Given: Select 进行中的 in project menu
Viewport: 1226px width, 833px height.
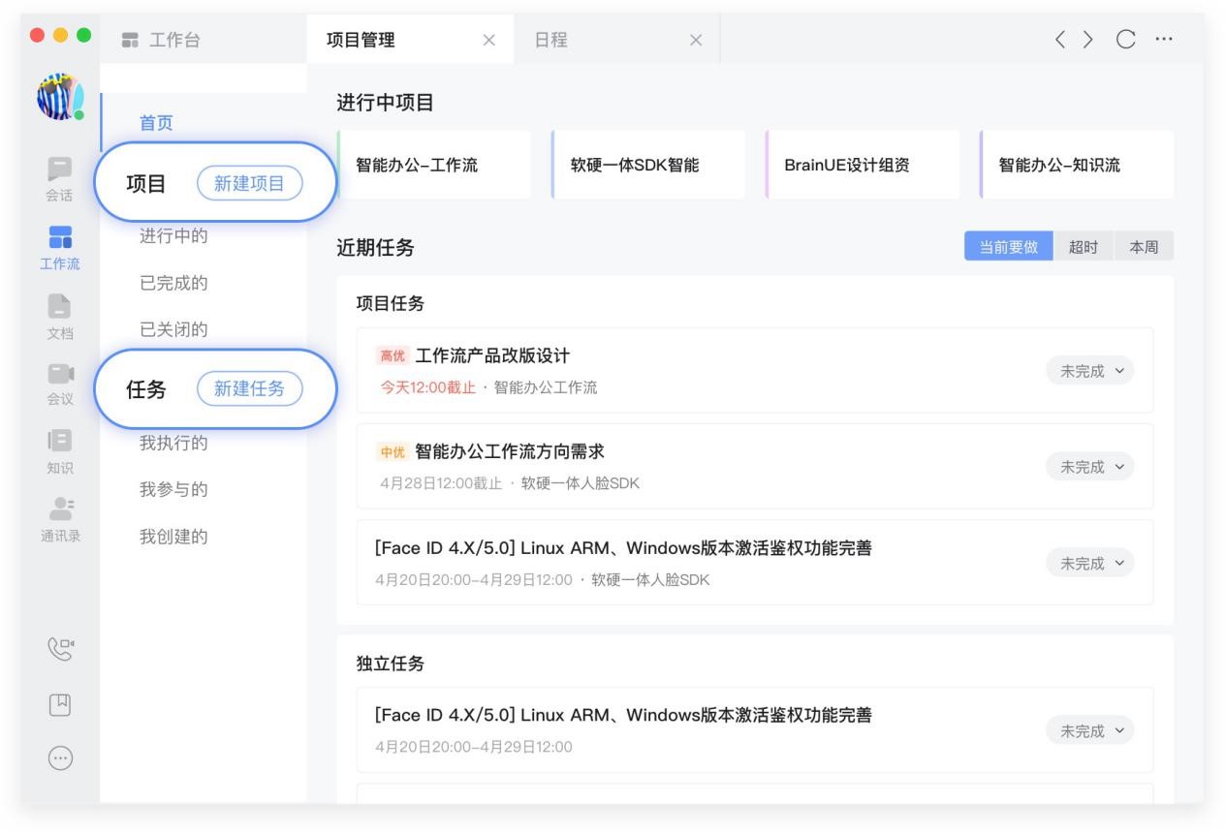Looking at the screenshot, I should pyautogui.click(x=174, y=237).
